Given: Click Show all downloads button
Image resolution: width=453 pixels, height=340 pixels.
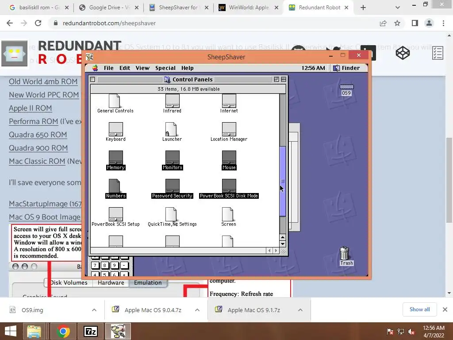Looking at the screenshot, I should (419, 309).
